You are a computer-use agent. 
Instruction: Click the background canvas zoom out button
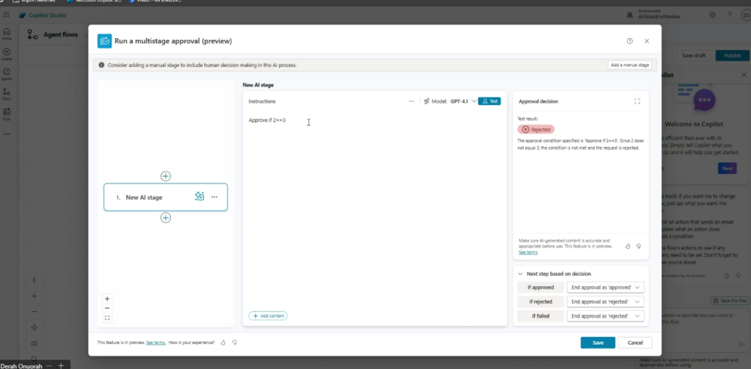pyautogui.click(x=34, y=312)
